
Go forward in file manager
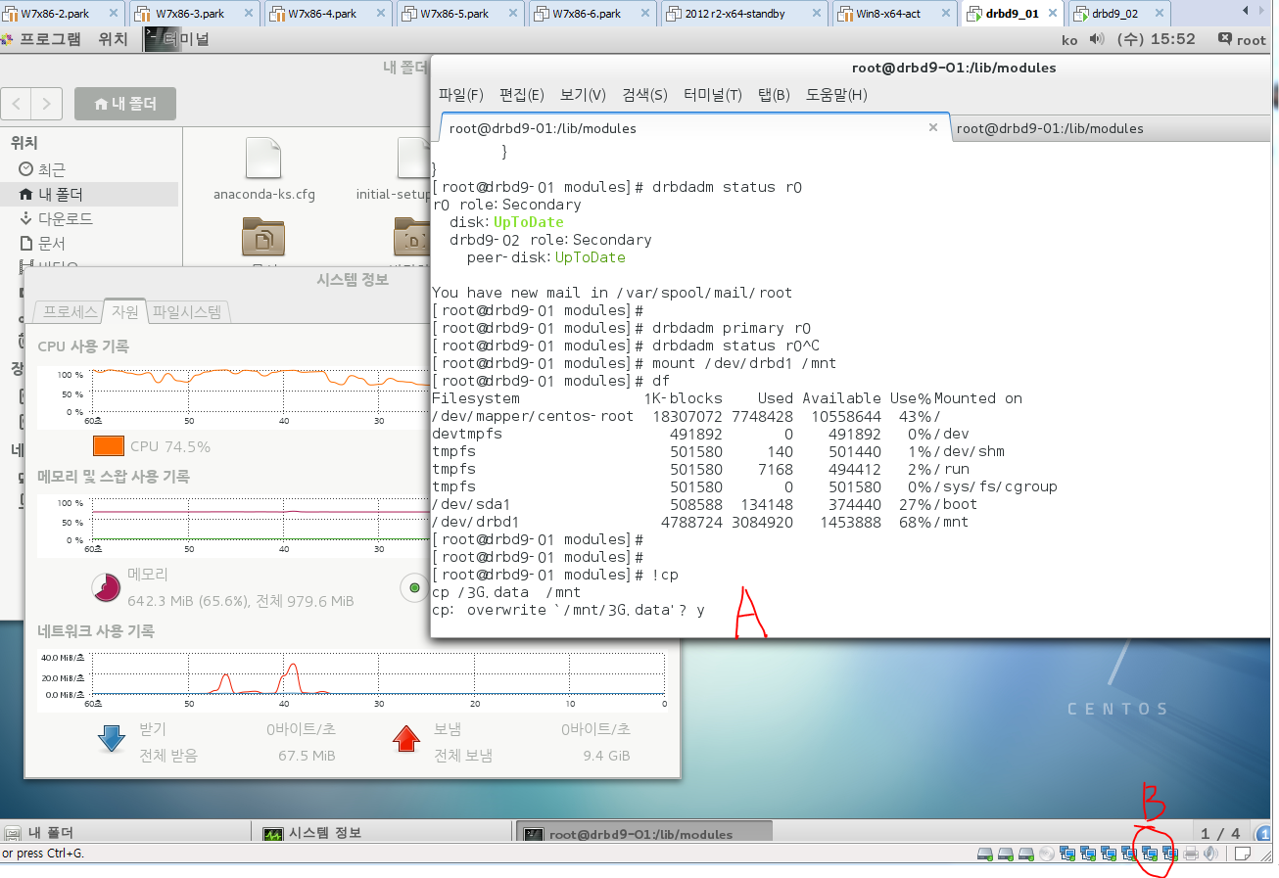tap(47, 103)
